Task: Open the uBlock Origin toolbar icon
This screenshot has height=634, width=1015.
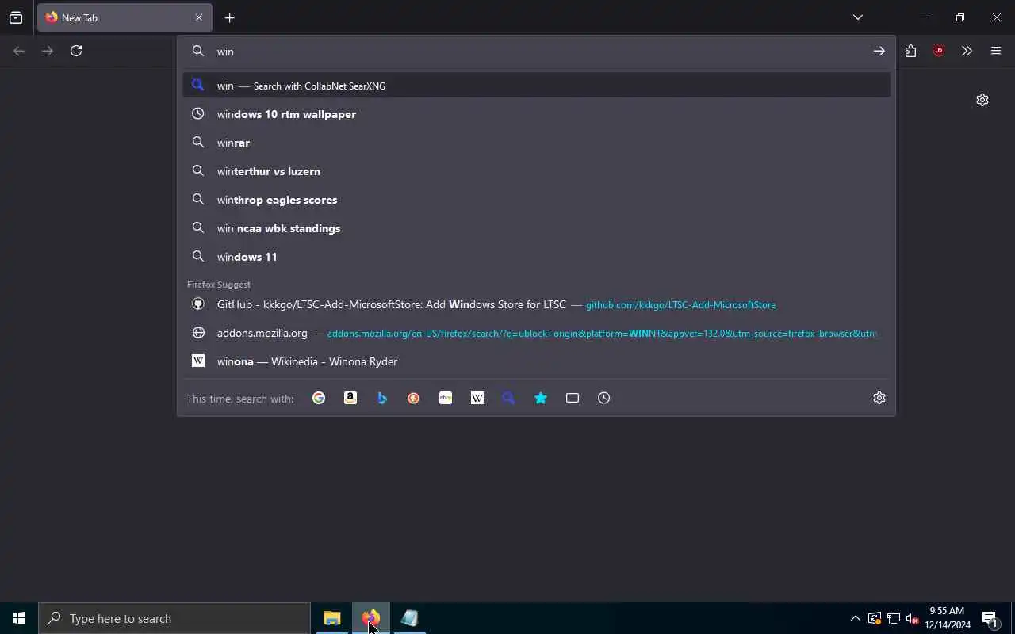Action: pyautogui.click(x=939, y=51)
